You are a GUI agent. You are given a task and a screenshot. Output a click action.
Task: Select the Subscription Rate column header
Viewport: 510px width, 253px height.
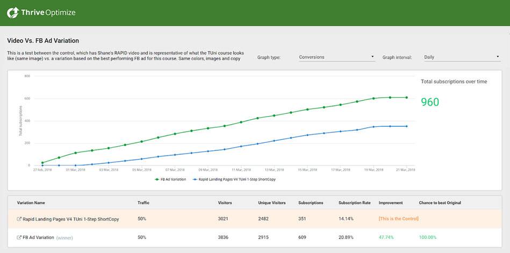click(355, 203)
